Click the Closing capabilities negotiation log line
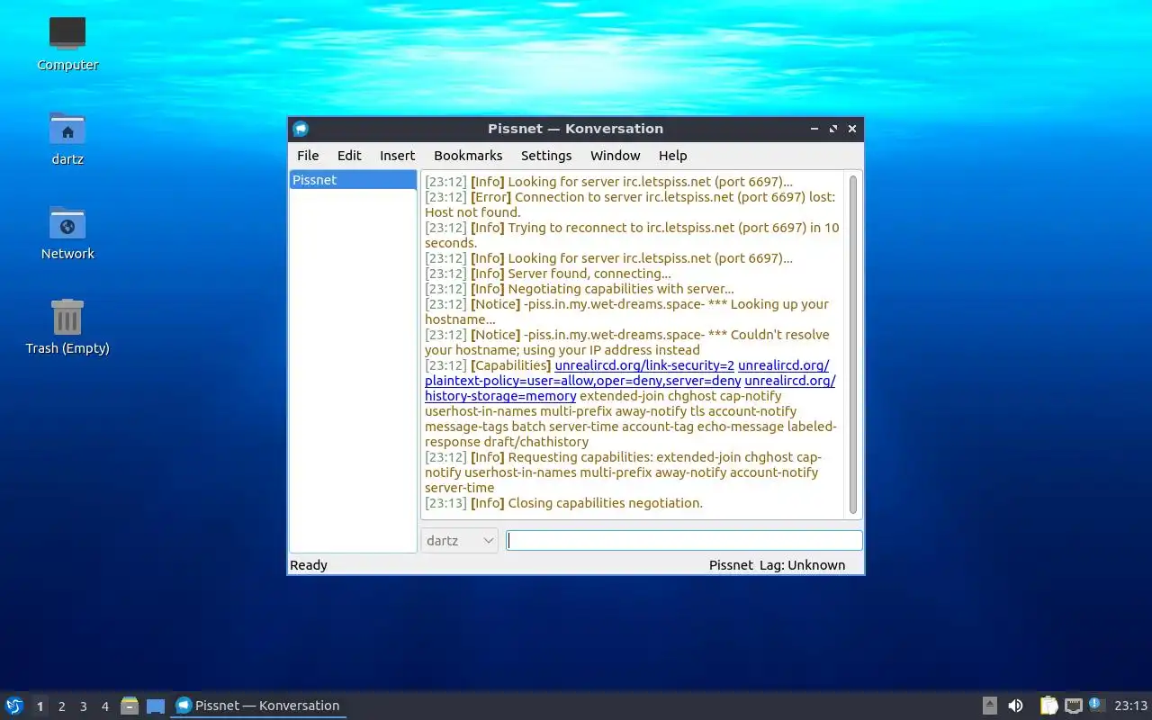Image resolution: width=1152 pixels, height=720 pixels. (563, 503)
